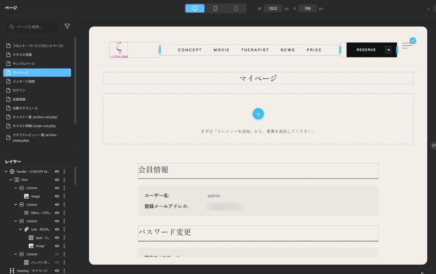Click the page search input field

(x=32, y=27)
